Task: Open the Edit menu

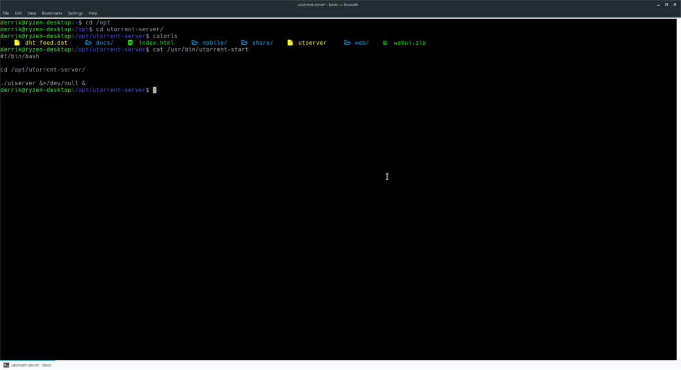Action: pyautogui.click(x=19, y=13)
